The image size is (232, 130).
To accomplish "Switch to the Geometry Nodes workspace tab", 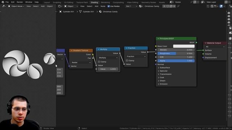I will click(x=149, y=3).
